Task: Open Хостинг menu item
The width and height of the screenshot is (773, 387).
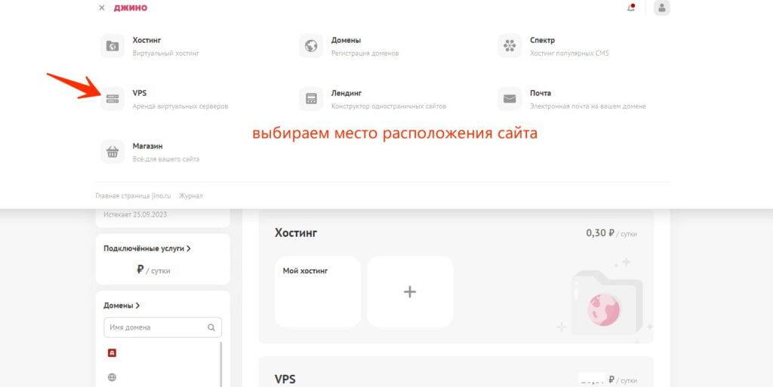Action: (x=146, y=41)
